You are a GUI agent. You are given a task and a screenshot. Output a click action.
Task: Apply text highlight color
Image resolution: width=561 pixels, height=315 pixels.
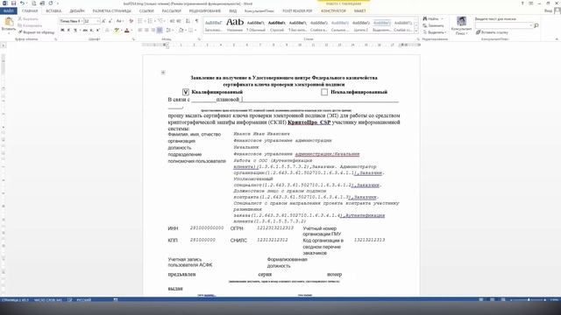point(117,31)
